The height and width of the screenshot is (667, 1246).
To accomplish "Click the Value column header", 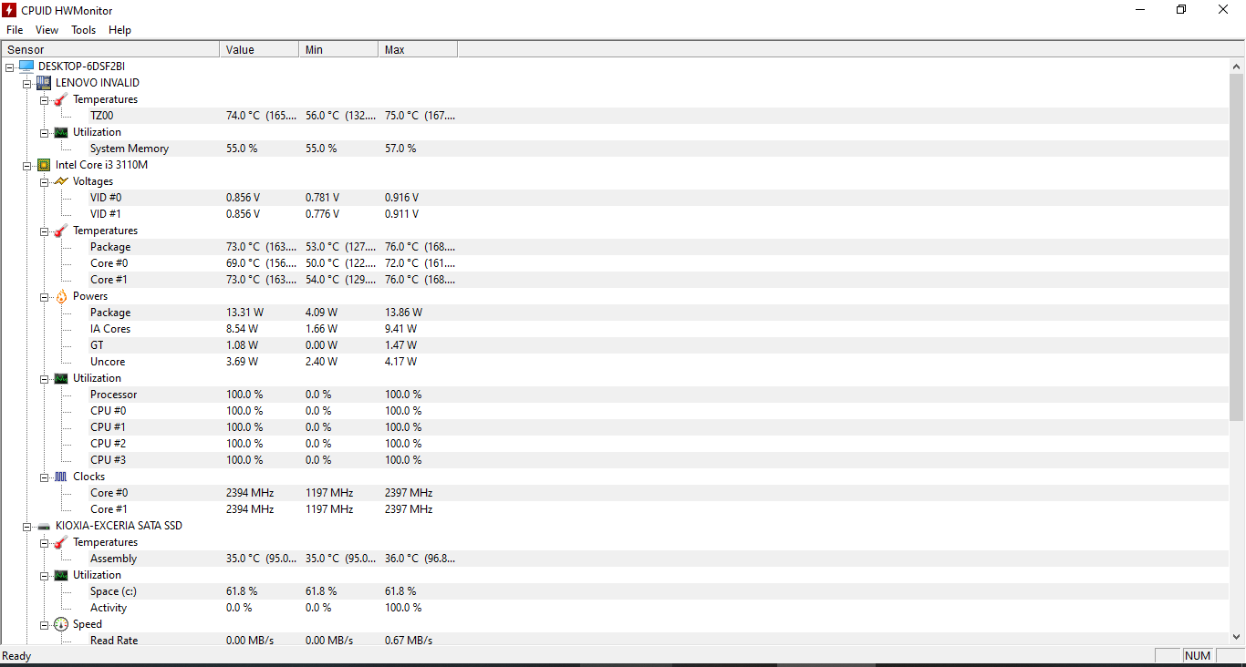I will (259, 49).
